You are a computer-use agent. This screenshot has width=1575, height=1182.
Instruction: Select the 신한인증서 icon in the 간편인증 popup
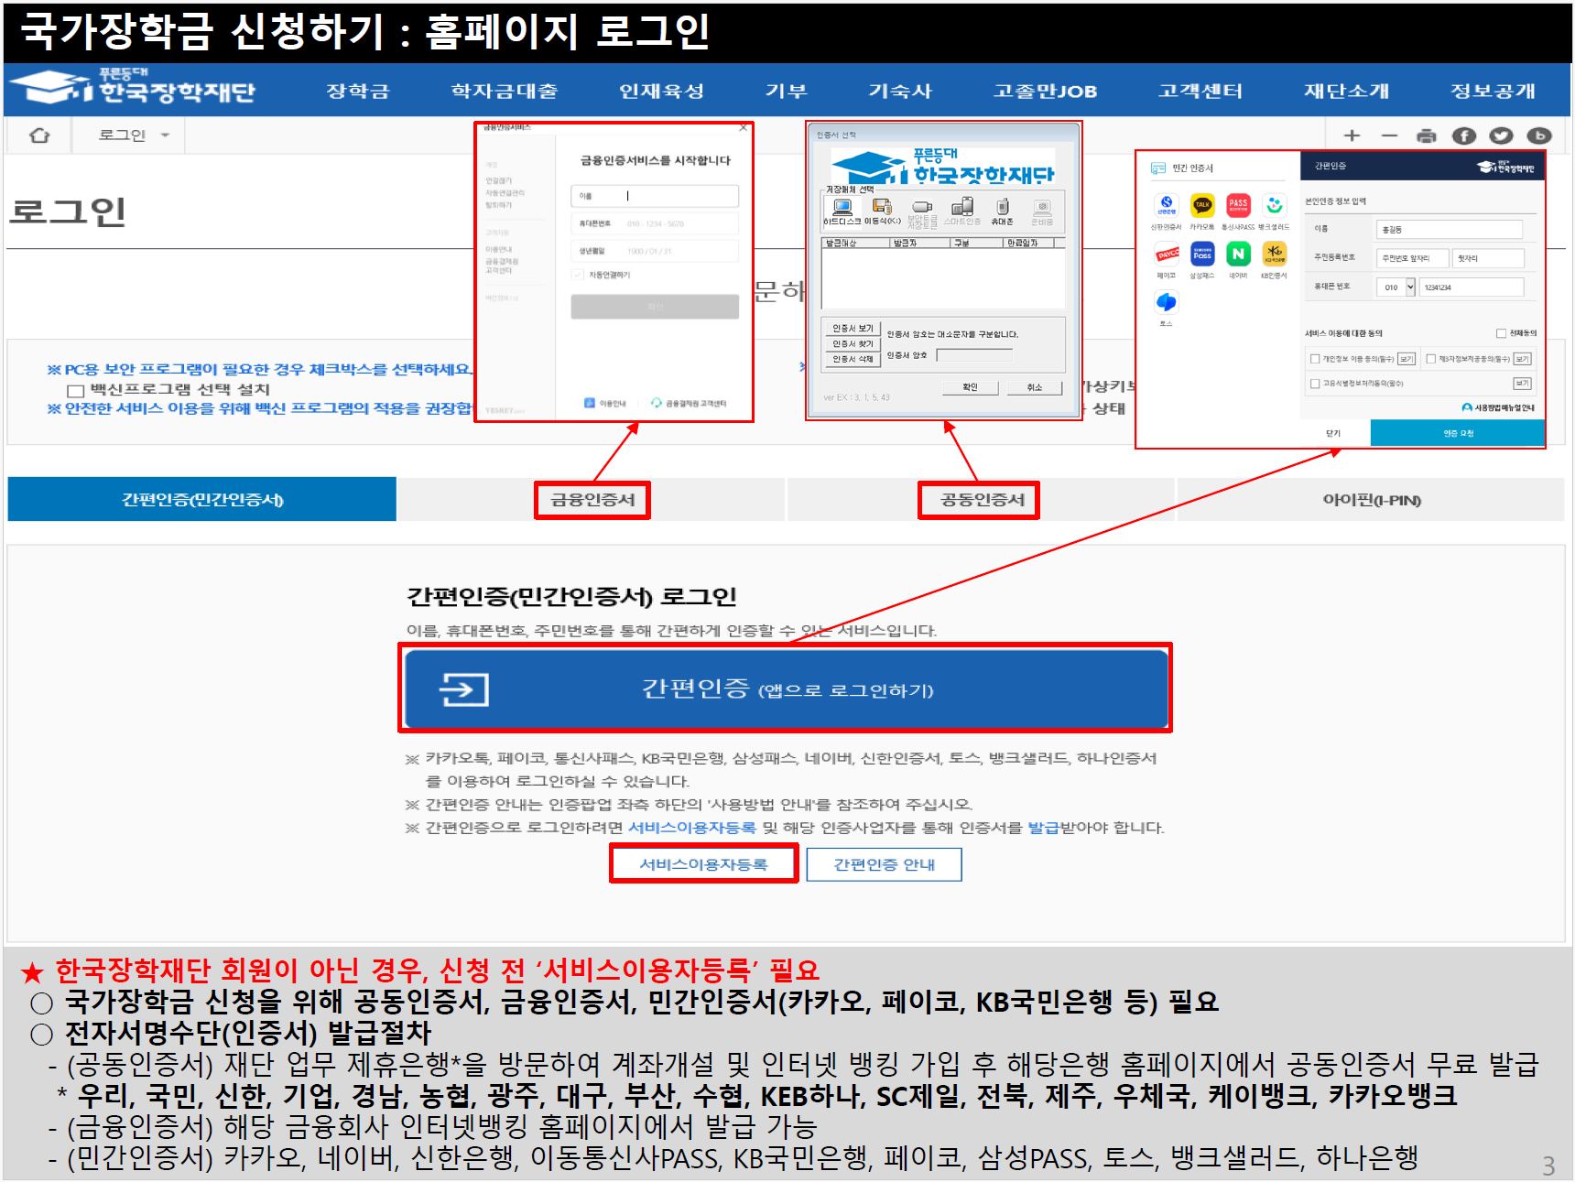click(1166, 204)
